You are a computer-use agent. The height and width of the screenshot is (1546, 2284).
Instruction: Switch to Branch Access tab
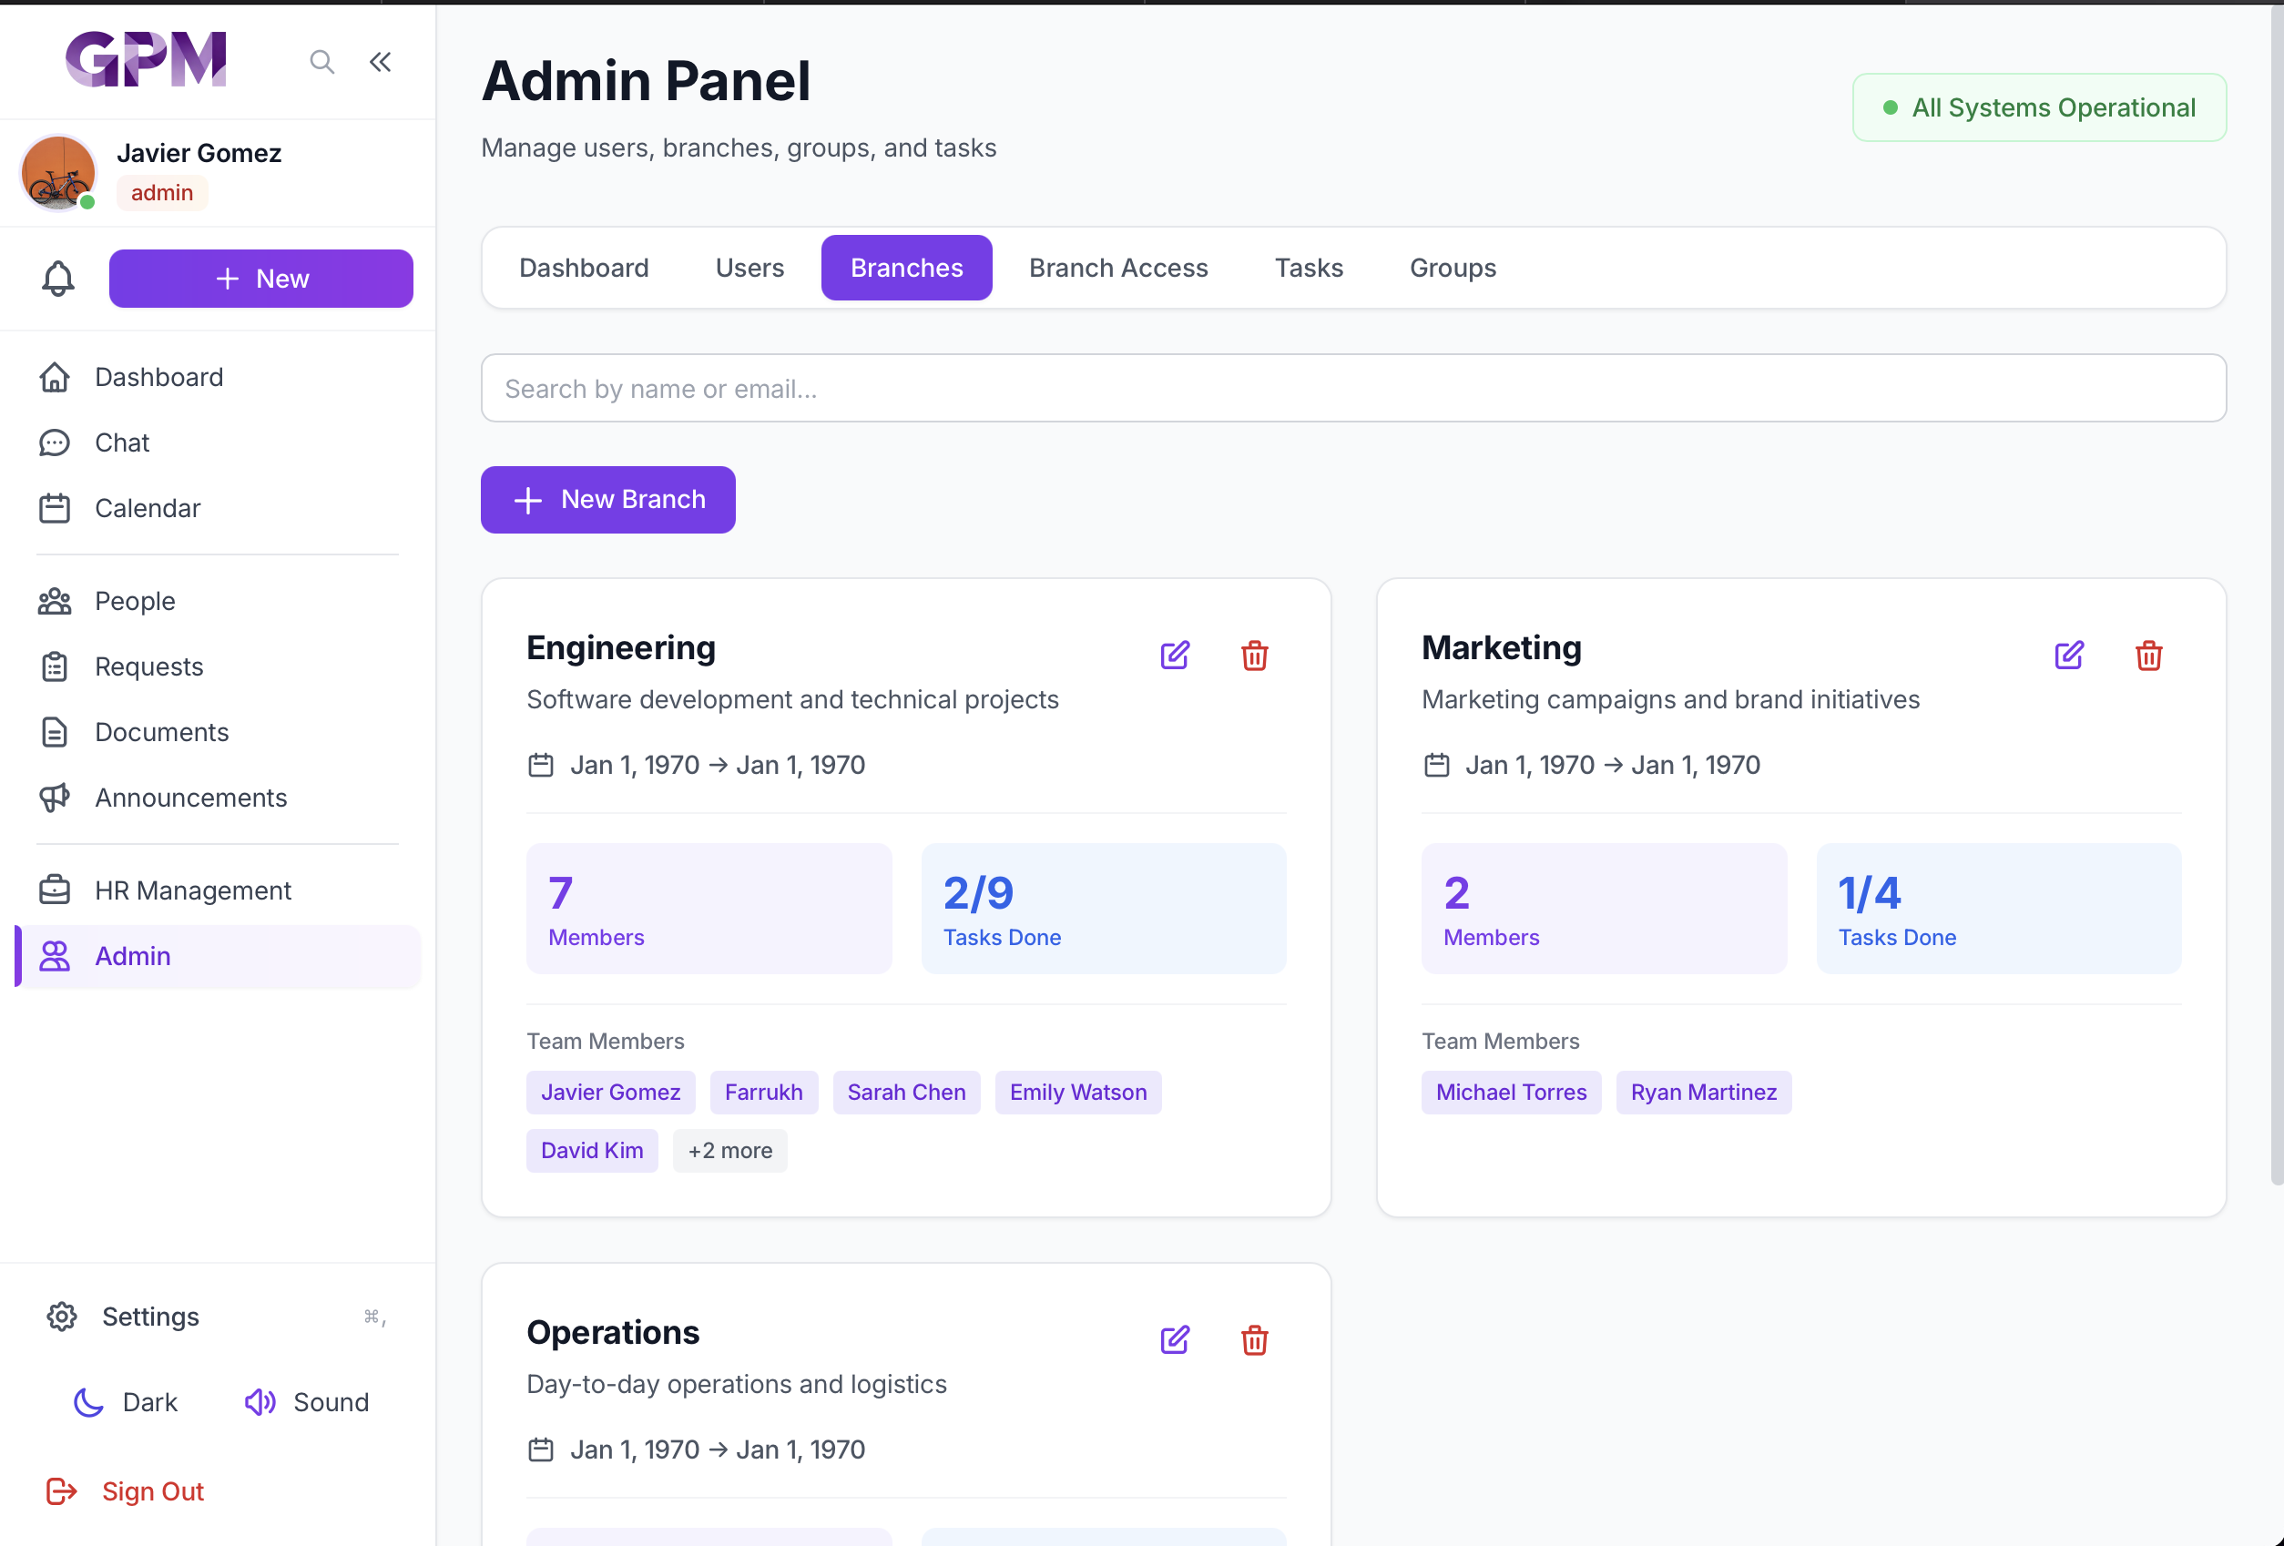(1118, 268)
